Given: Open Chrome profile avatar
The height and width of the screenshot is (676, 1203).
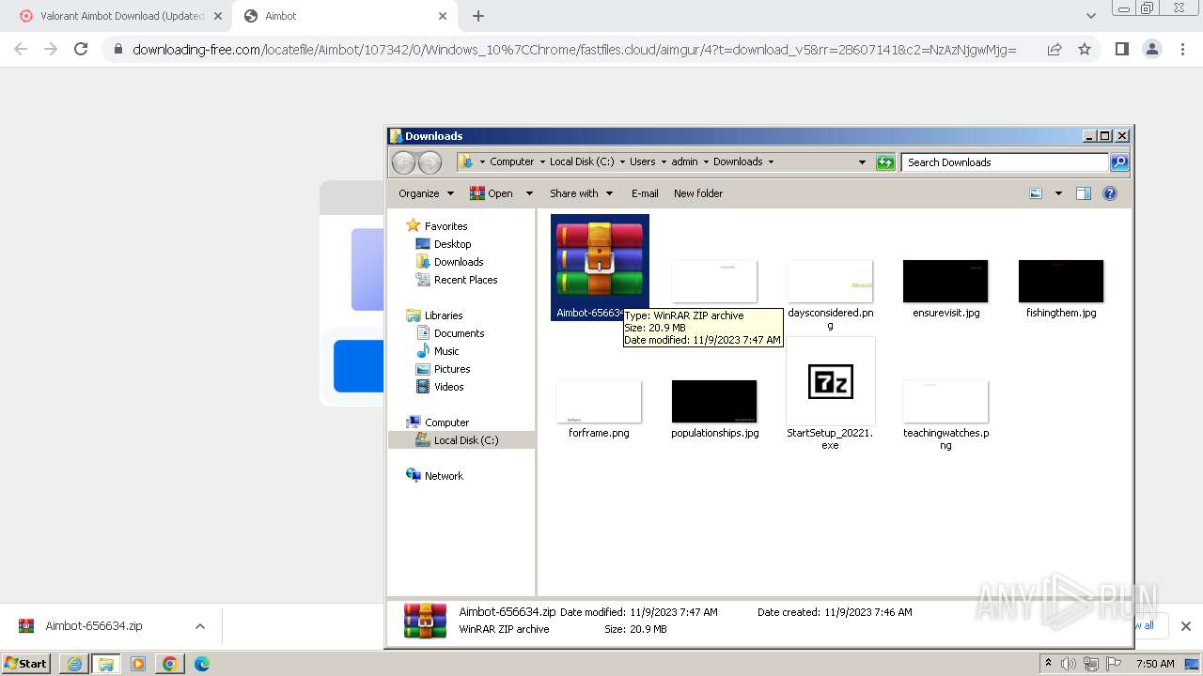Looking at the screenshot, I should pos(1151,49).
